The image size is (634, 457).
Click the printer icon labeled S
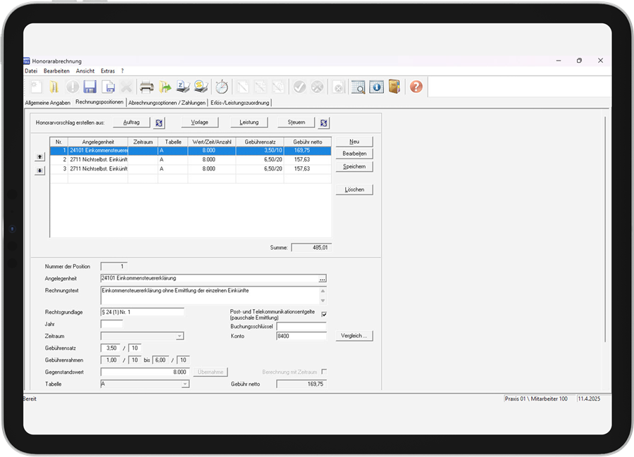[201, 87]
